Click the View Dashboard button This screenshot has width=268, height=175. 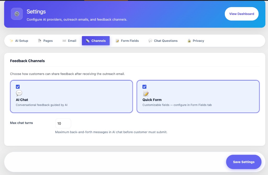point(242,14)
